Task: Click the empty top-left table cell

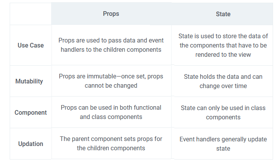Action: tap(31, 14)
